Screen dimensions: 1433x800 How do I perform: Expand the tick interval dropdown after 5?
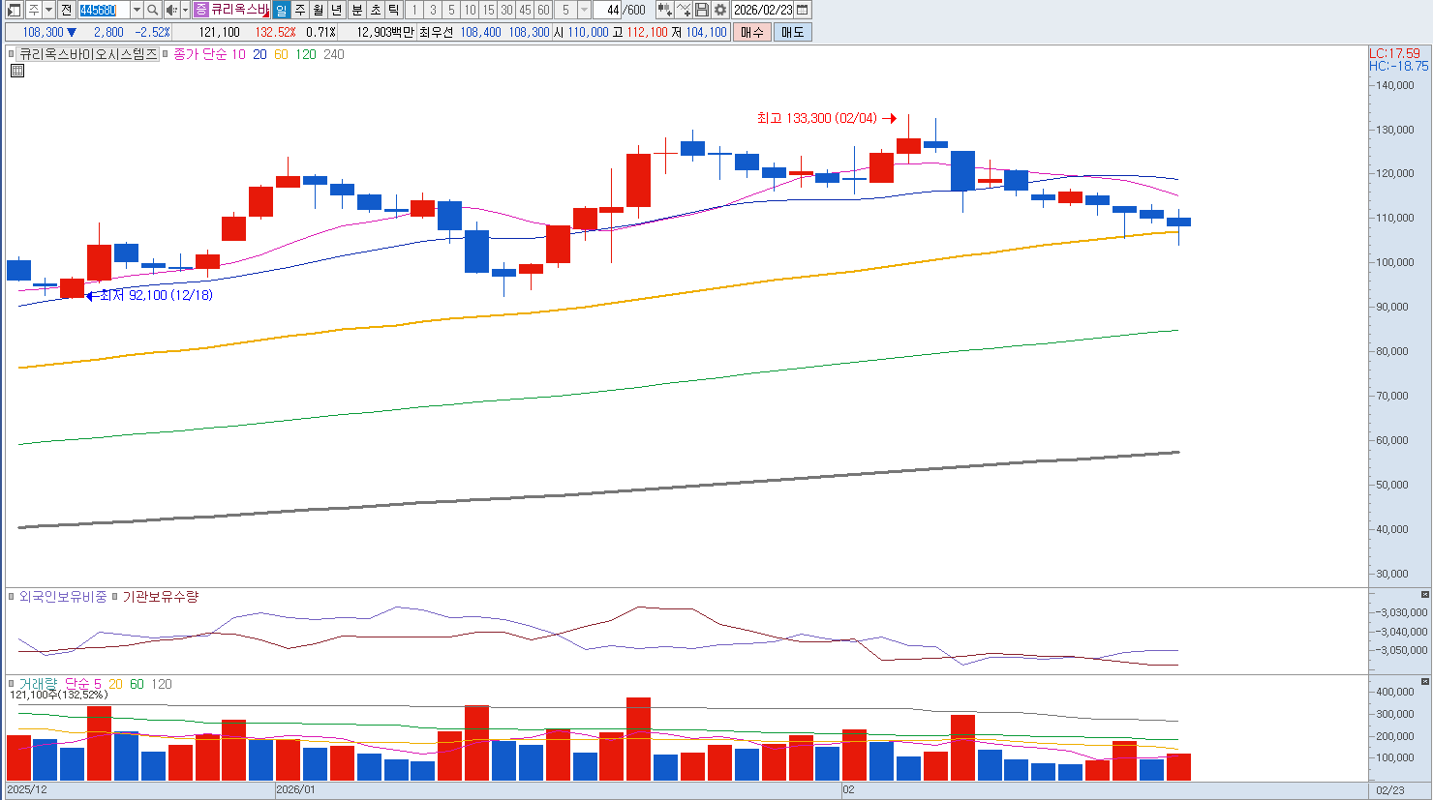(584, 10)
